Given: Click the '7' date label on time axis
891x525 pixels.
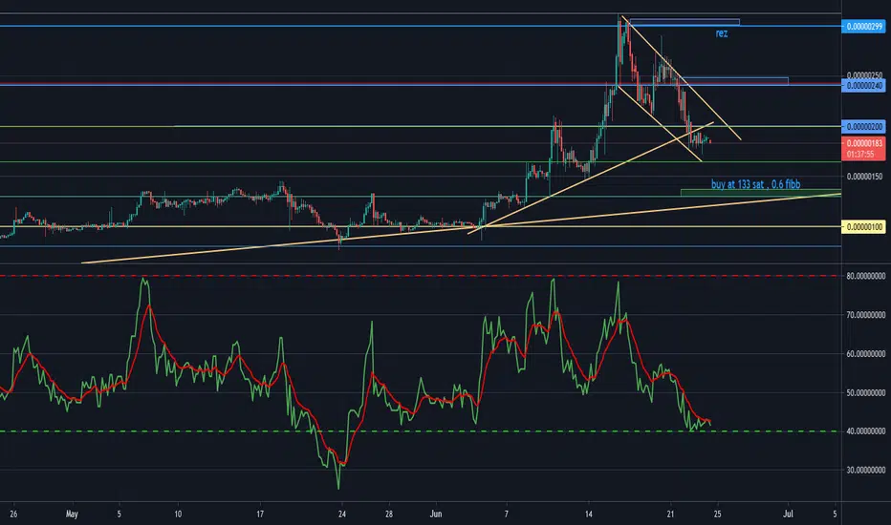Looking at the screenshot, I should (x=507, y=514).
